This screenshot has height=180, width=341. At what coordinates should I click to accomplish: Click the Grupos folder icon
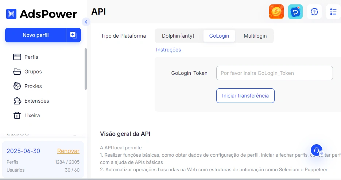pos(17,72)
